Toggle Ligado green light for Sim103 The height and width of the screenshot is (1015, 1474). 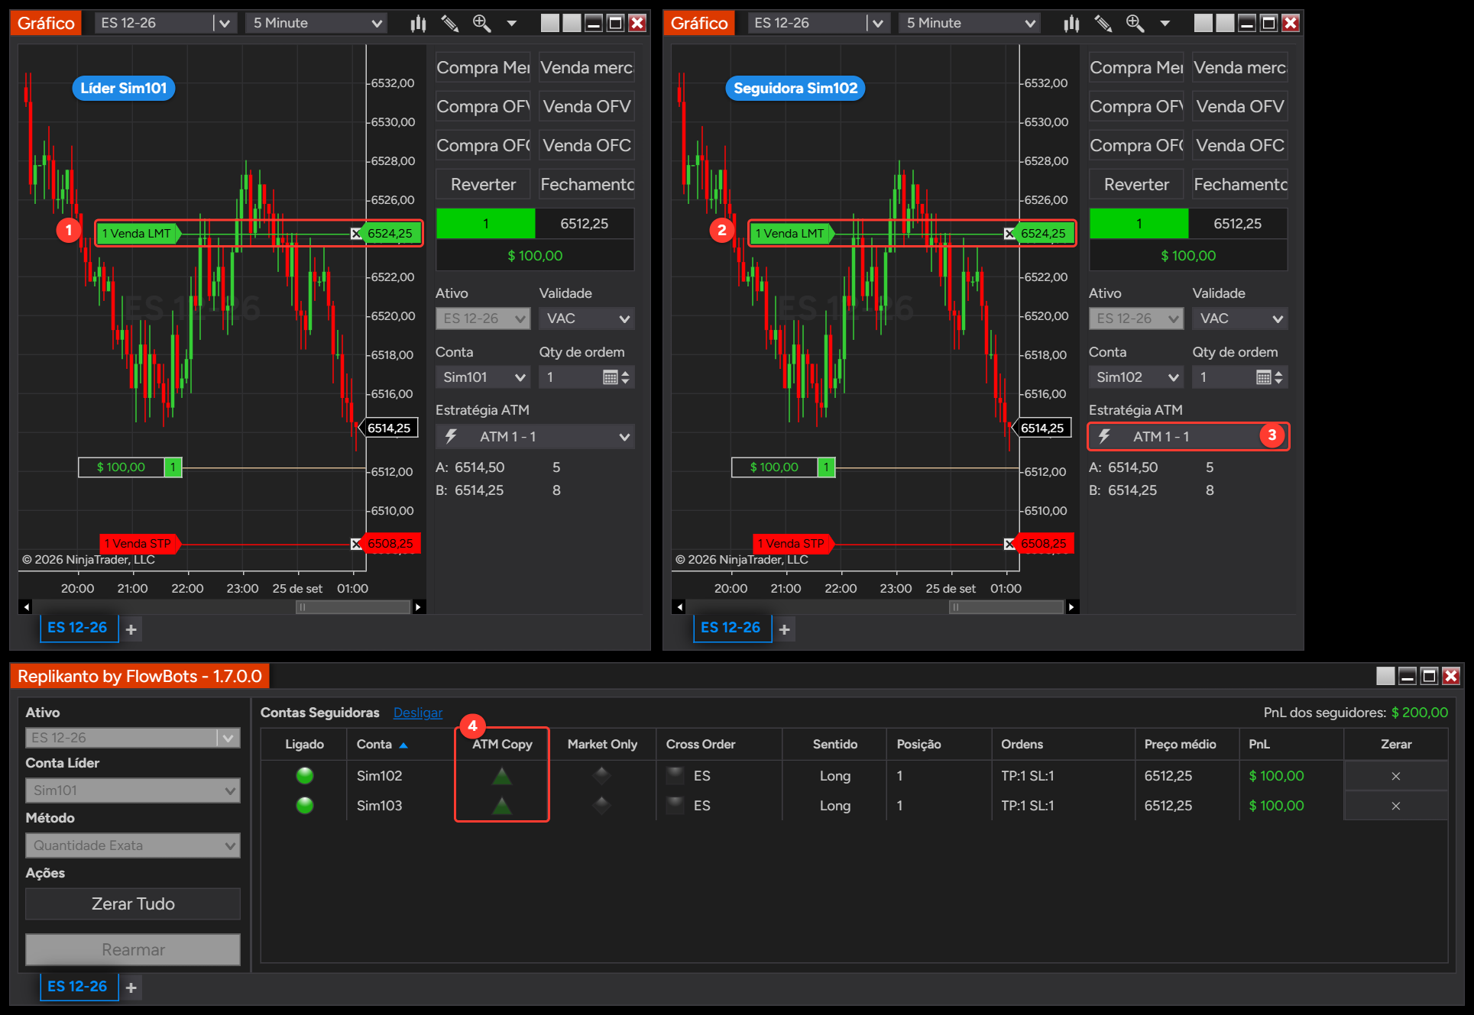pyautogui.click(x=305, y=806)
